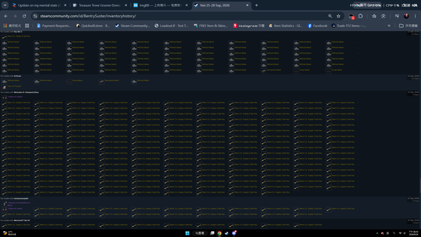
Task: Expand hidden bookmarks chevron
Action: tap(389, 26)
